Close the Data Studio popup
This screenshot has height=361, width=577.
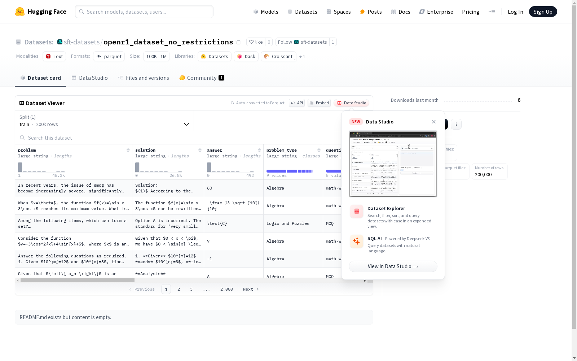pos(434,122)
